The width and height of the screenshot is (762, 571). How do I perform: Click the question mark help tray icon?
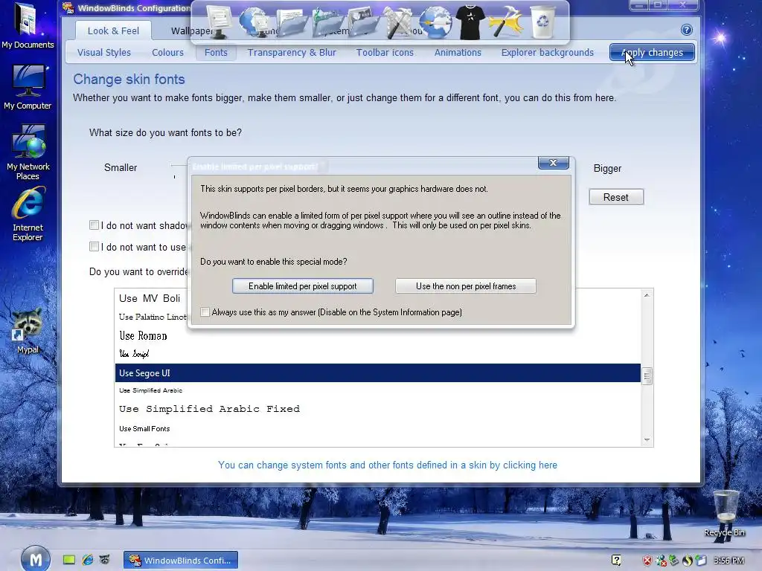(x=616, y=561)
